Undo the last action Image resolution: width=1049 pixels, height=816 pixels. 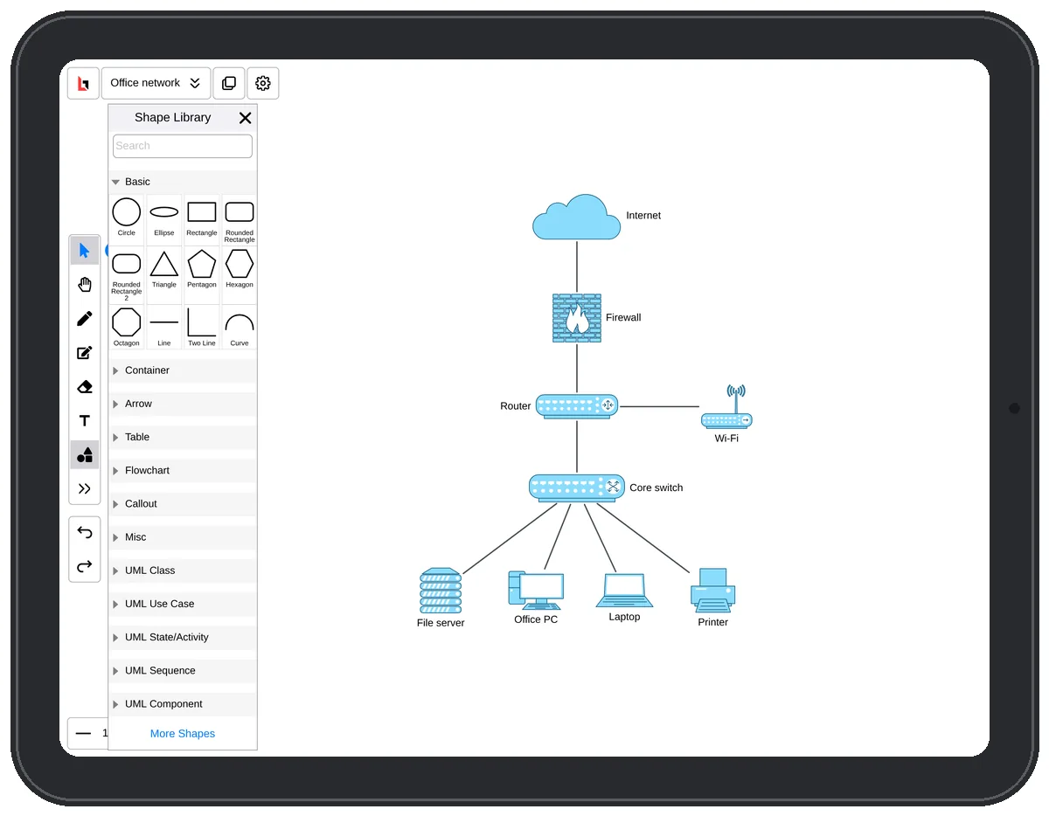[84, 532]
